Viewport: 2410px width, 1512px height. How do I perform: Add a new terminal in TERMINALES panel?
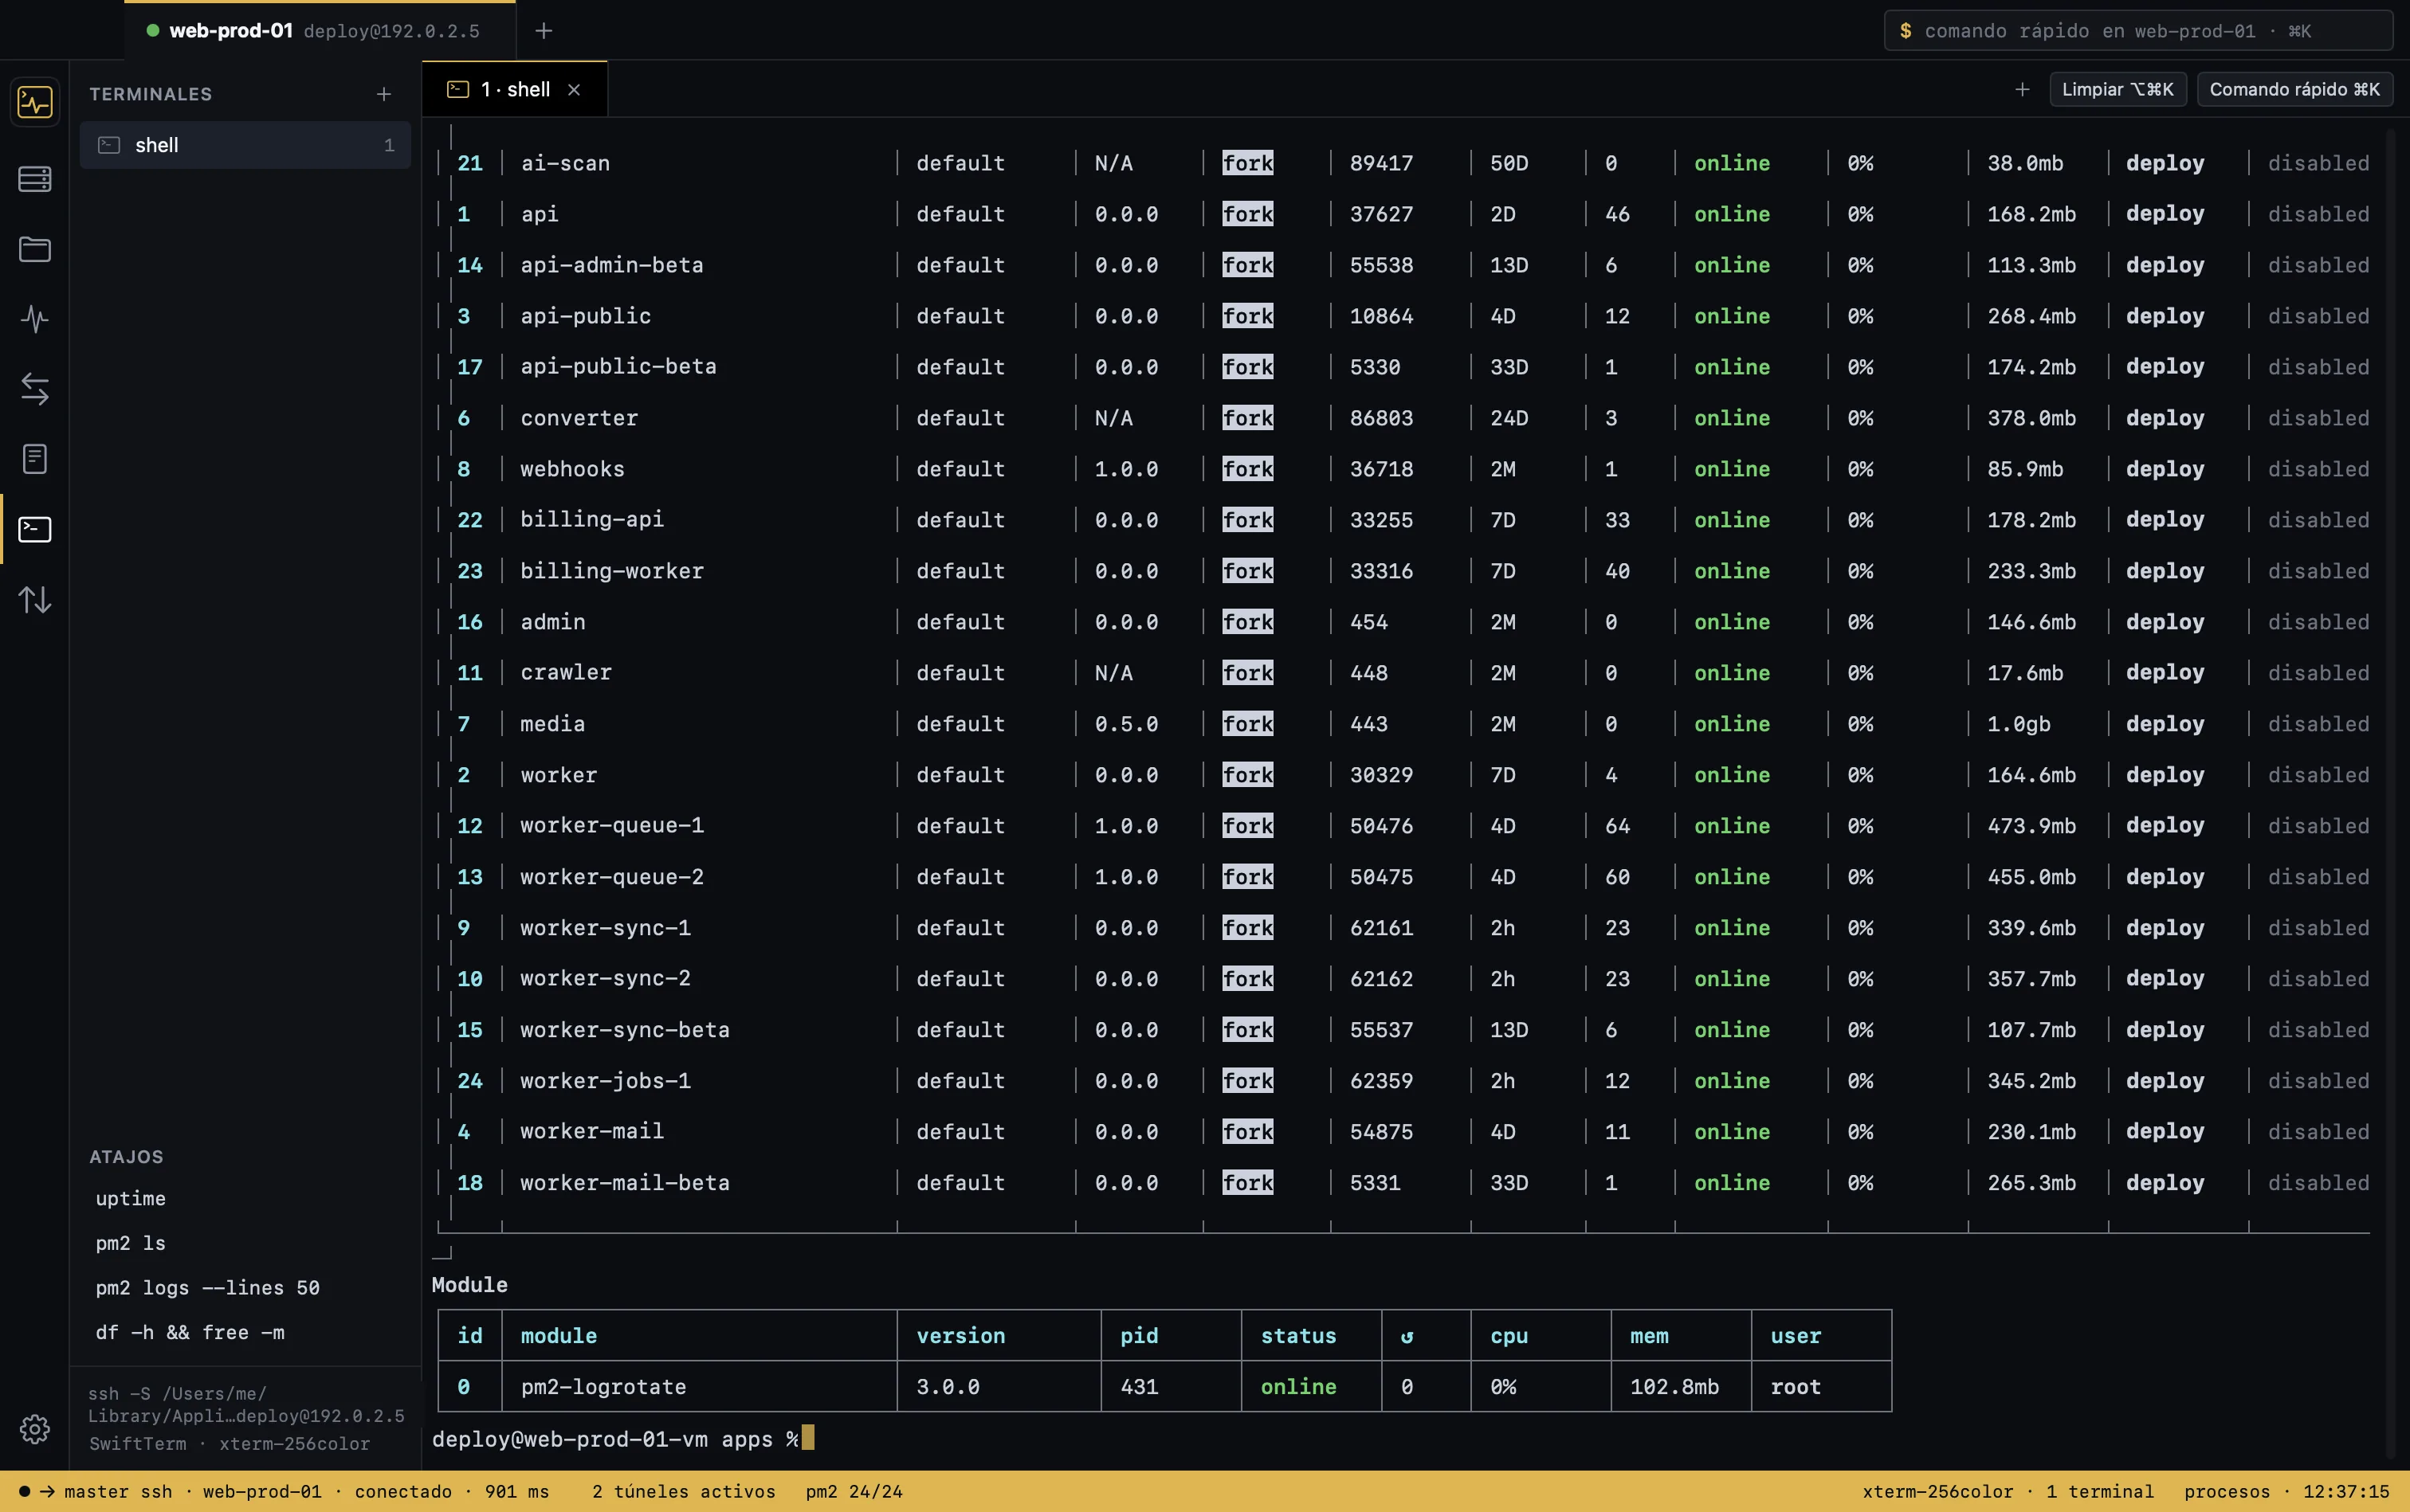coord(383,94)
